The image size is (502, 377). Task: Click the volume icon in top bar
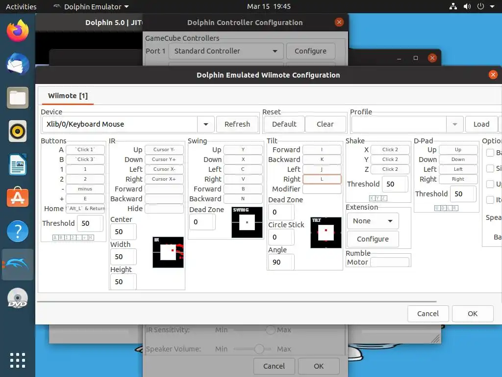pyautogui.click(x=467, y=6)
